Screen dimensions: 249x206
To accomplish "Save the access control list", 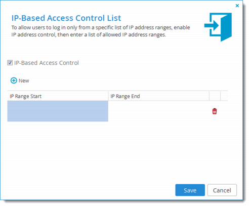I will (x=190, y=190).
